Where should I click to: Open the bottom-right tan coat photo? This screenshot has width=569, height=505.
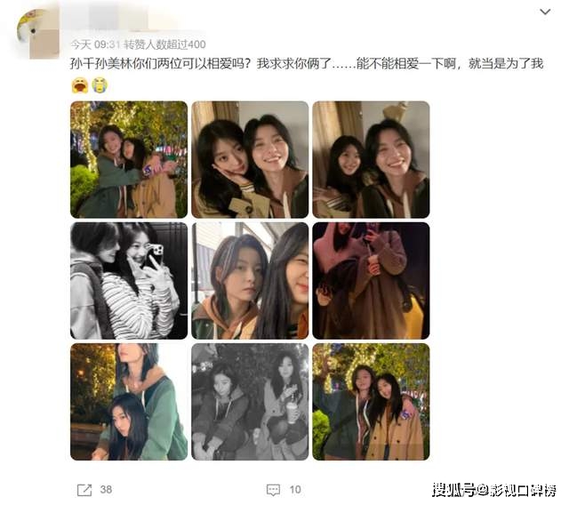point(371,402)
